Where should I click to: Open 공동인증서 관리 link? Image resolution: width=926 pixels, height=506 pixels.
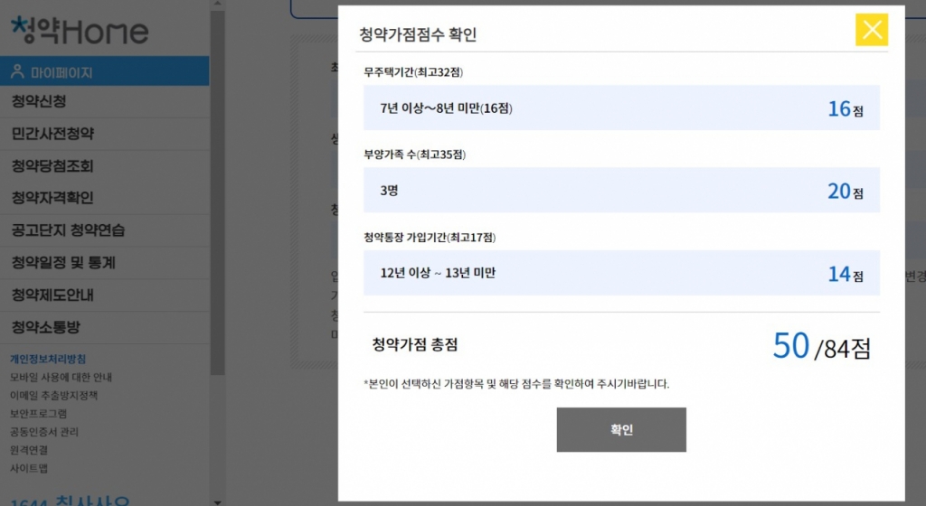[x=44, y=432]
